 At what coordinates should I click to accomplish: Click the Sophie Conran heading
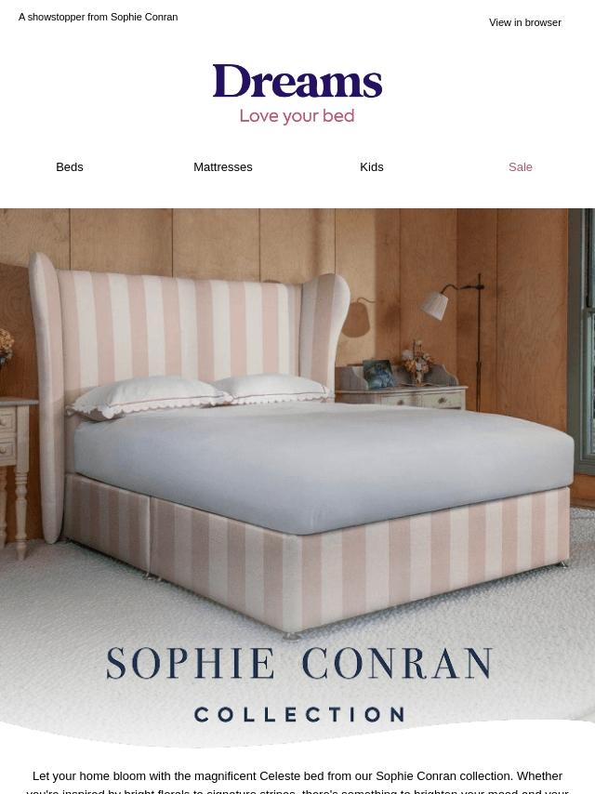click(298, 663)
